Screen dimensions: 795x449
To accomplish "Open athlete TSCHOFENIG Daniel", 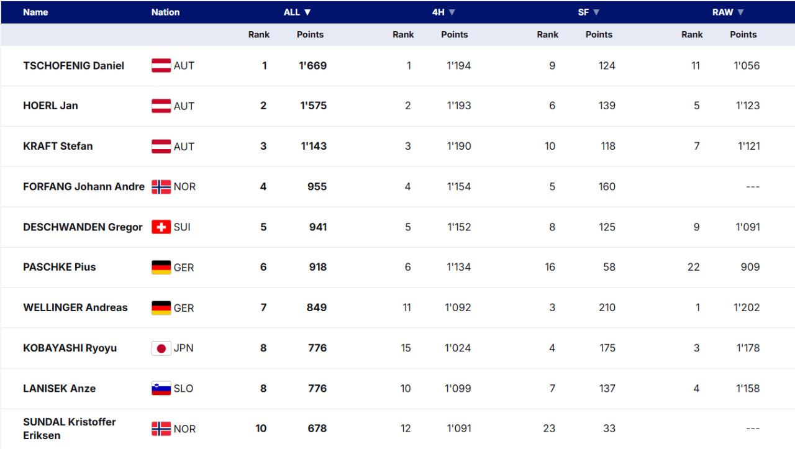I will pyautogui.click(x=73, y=66).
